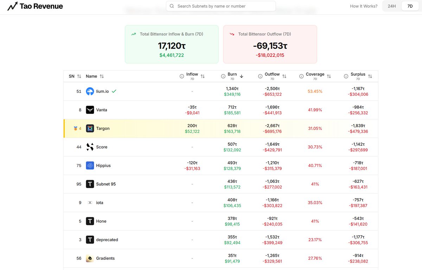The height and width of the screenshot is (270, 422).
Task: Click the $92,494 burn value
Action: coord(232,243)
